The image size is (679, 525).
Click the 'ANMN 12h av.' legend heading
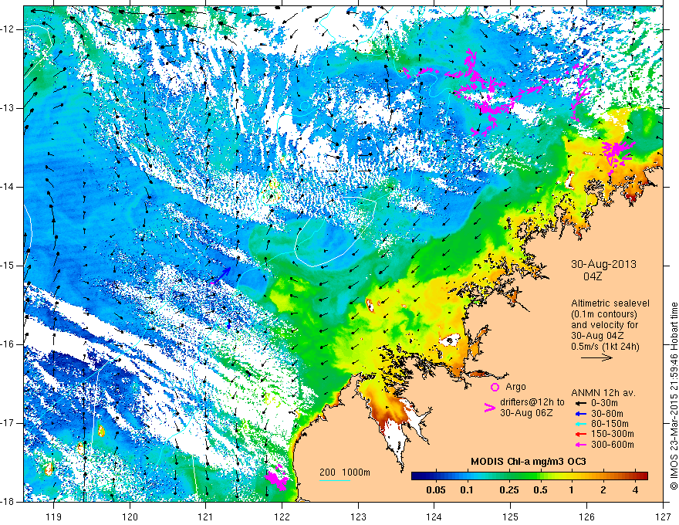tap(603, 393)
